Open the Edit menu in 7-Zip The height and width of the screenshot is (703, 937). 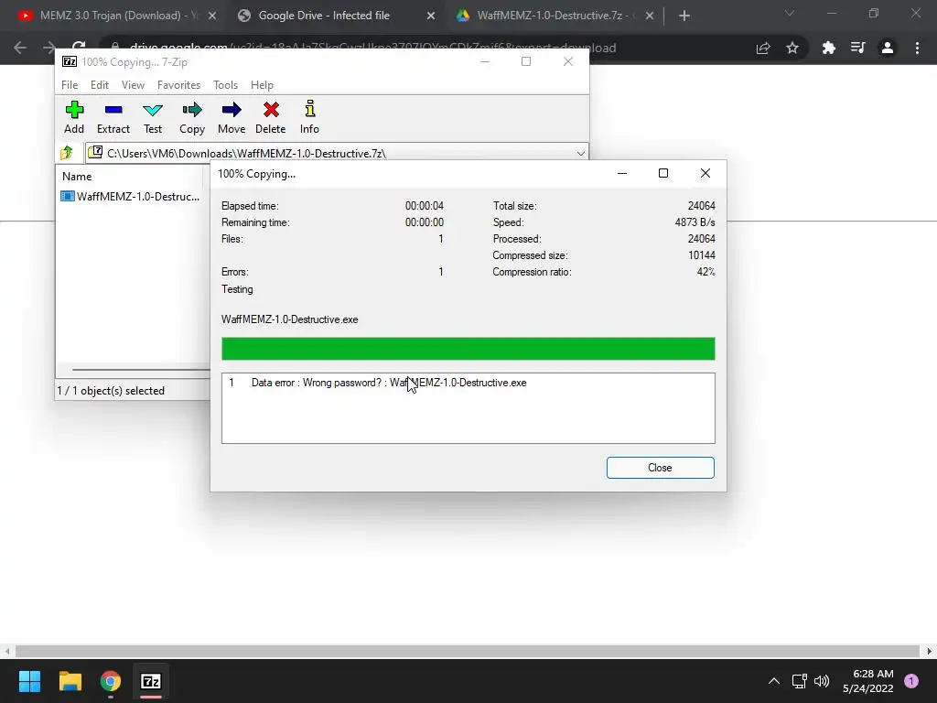pyautogui.click(x=99, y=85)
